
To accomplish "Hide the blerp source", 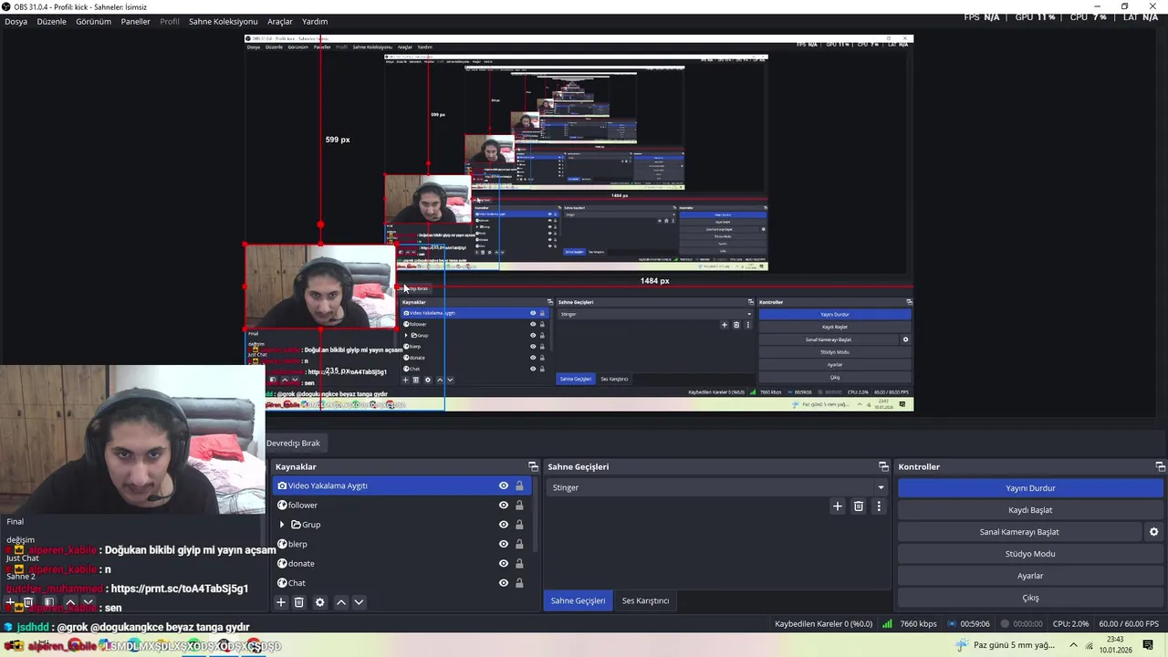I will [503, 544].
